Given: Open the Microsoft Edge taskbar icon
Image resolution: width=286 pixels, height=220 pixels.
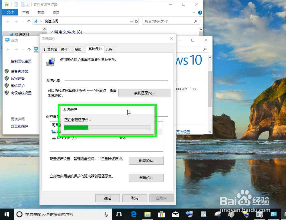Looking at the screenshot, I should (133, 214).
